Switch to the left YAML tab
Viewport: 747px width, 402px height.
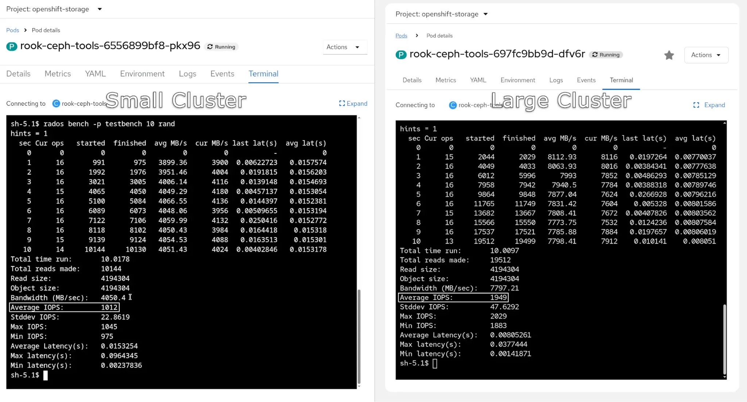(x=95, y=74)
